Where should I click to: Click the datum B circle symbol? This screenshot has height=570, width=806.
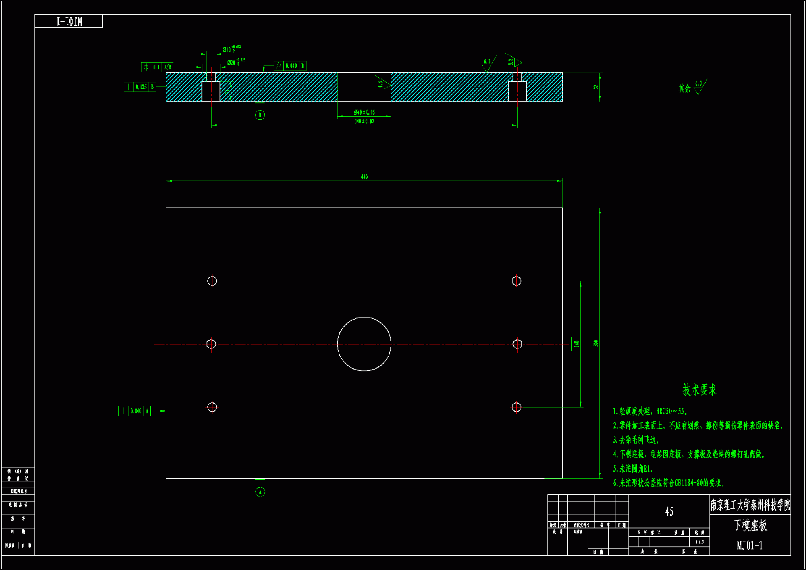pyautogui.click(x=260, y=115)
